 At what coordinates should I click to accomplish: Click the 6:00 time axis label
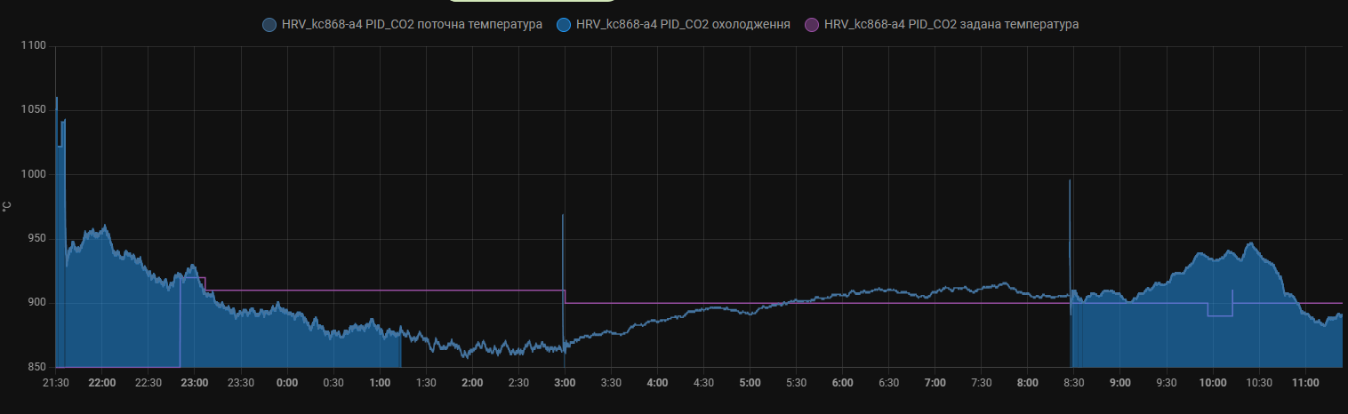pyautogui.click(x=843, y=383)
